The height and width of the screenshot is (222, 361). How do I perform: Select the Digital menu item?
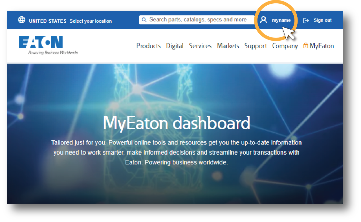click(175, 46)
